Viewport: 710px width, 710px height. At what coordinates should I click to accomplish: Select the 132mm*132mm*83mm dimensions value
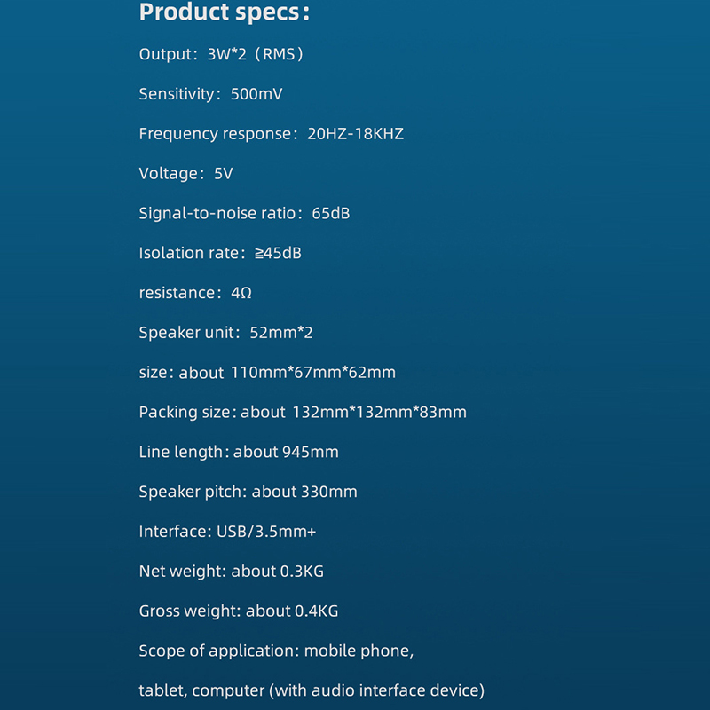pos(379,412)
